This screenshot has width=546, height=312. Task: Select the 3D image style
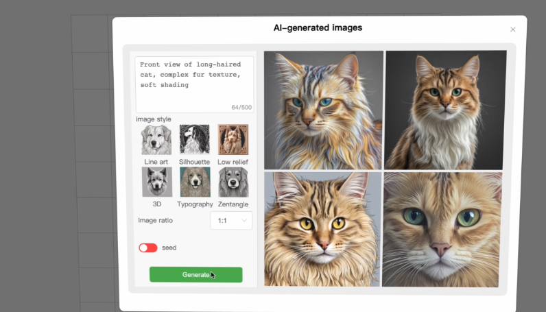coord(157,182)
